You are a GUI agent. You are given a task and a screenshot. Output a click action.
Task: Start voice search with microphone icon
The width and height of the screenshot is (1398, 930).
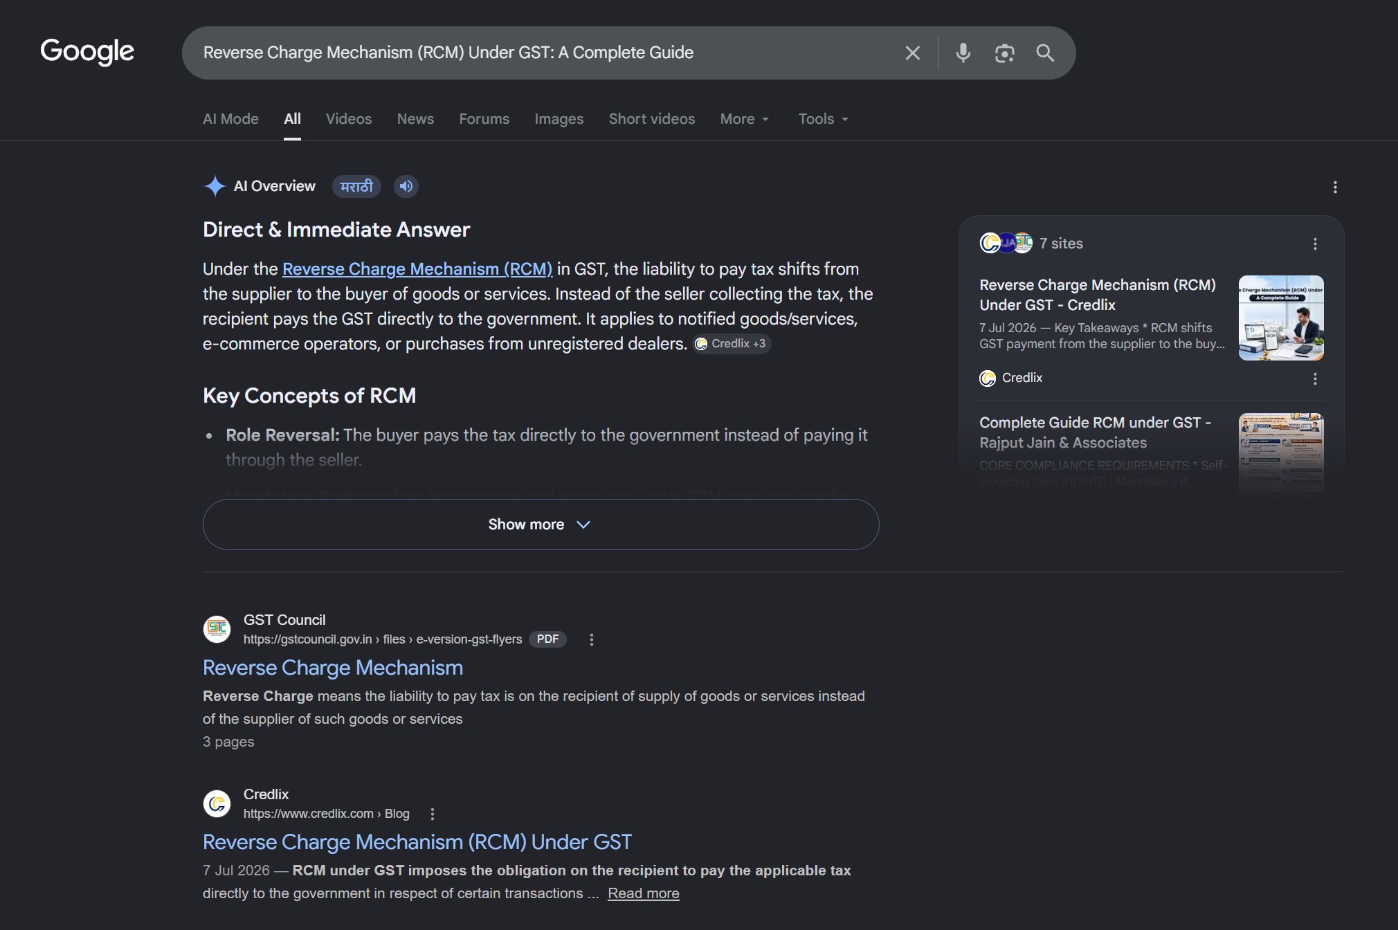963,53
